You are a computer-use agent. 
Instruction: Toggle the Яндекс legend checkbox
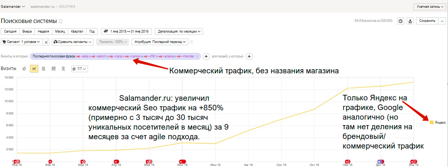pos(431,122)
